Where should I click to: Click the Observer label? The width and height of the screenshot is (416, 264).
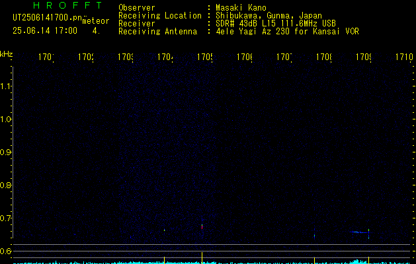click(137, 8)
